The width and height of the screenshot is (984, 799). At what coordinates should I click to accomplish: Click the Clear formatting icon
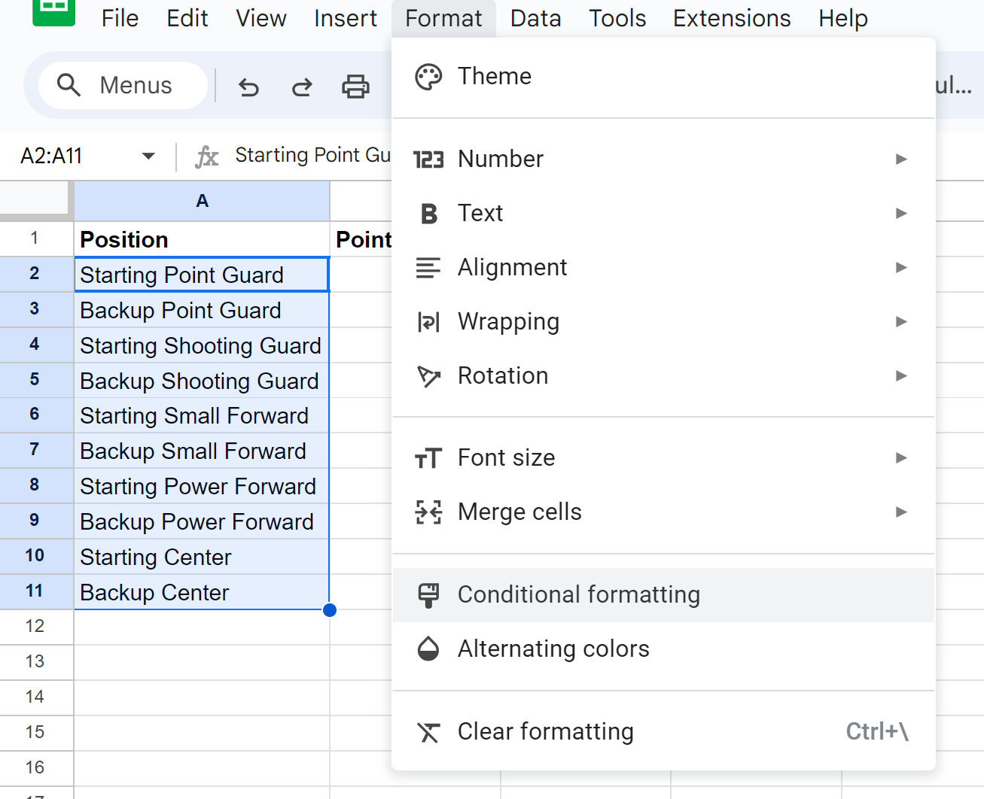pos(428,731)
